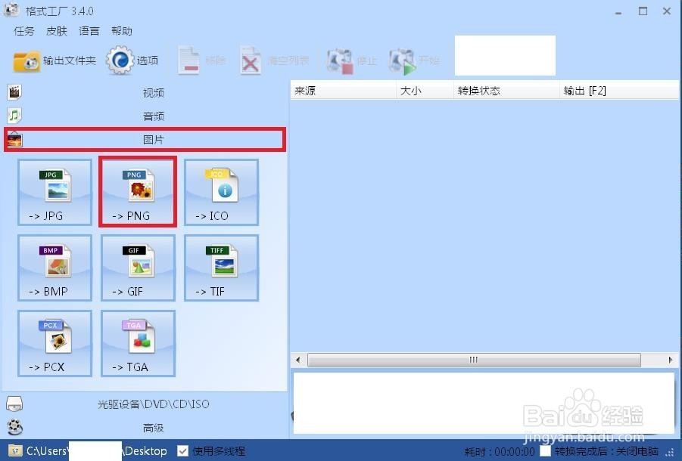Image resolution: width=682 pixels, height=461 pixels.
Task: Open the ->PCX conversion option
Action: tap(54, 343)
